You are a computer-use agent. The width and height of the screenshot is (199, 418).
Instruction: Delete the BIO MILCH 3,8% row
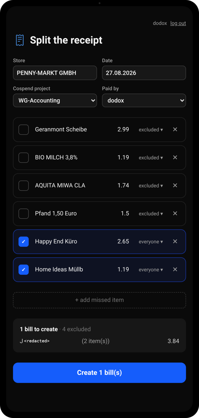pos(175,157)
